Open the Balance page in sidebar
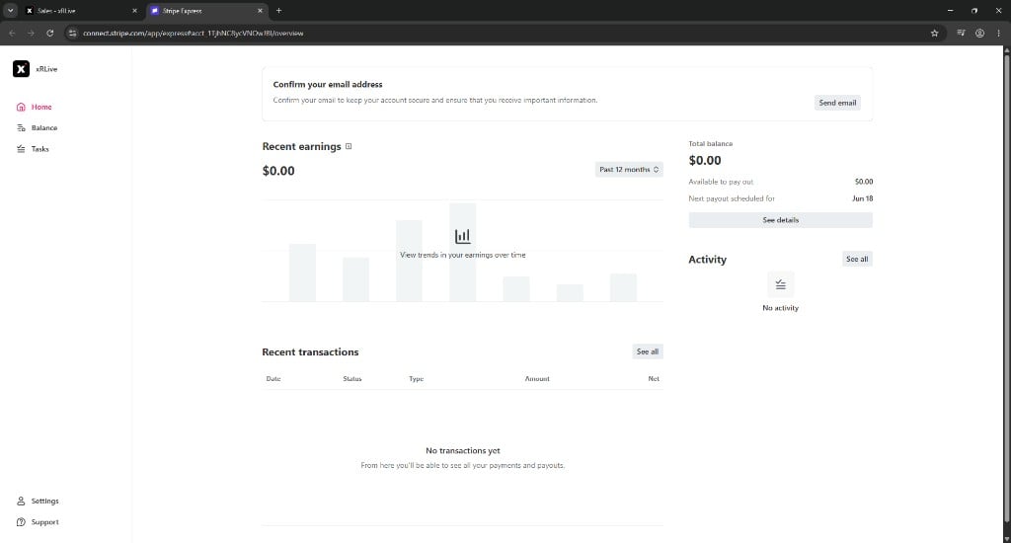The width and height of the screenshot is (1011, 543). [37, 127]
